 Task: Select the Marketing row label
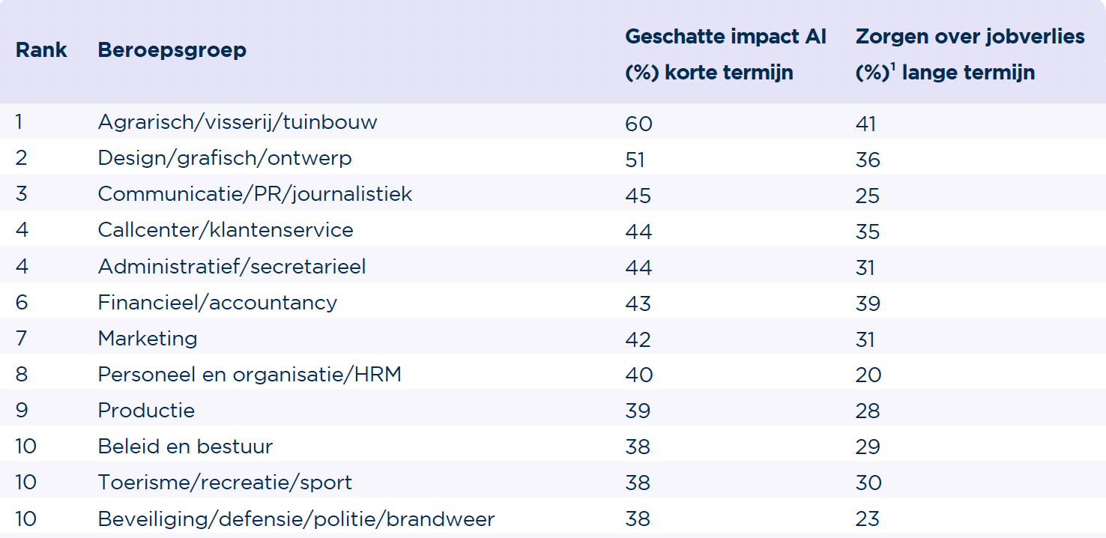coord(148,338)
